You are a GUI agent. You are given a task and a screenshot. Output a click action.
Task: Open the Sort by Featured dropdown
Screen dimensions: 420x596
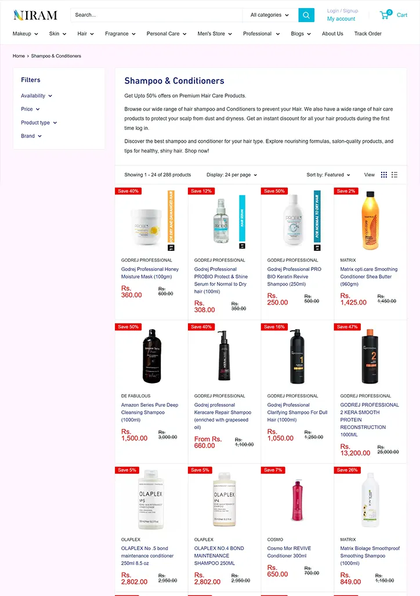pyautogui.click(x=328, y=175)
